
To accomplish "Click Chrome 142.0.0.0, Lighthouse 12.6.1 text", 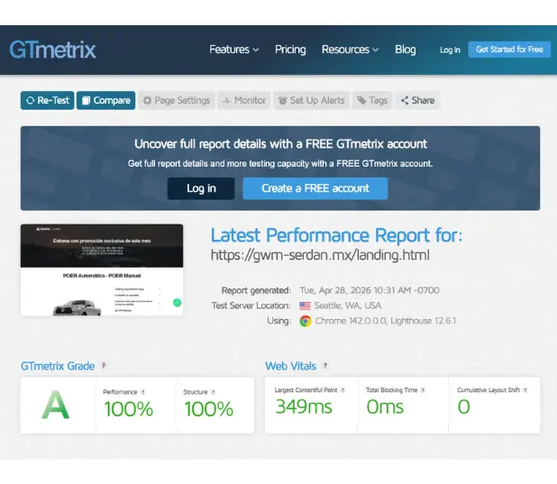I will click(x=386, y=321).
